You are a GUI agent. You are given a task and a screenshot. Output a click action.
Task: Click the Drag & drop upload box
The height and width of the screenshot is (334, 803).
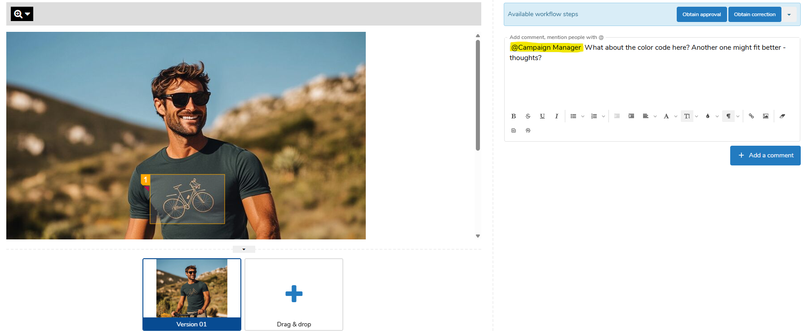(294, 294)
